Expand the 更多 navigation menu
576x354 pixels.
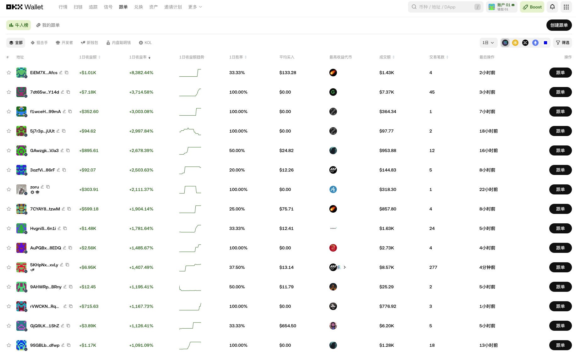(x=195, y=7)
